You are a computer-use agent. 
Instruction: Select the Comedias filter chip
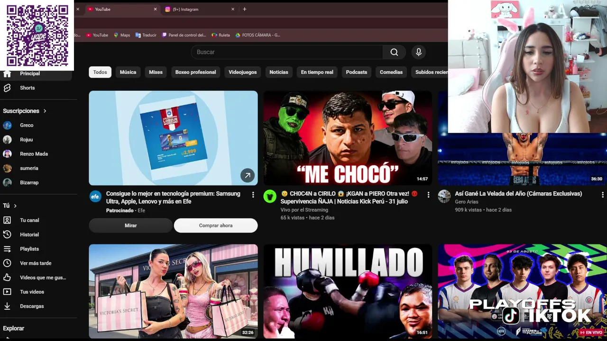(391, 72)
